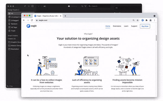The image size is (163, 101).
Task: Toggle sidebar layout icon in the Eagle app
Action: (33, 6)
